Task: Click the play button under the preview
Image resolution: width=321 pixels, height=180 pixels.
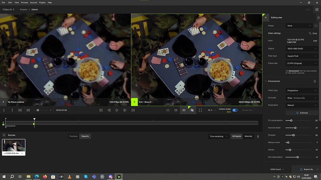Action: (117, 110)
